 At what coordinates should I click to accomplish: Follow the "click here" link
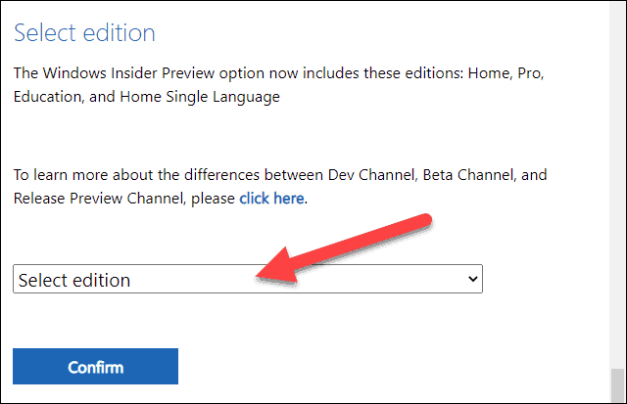pyautogui.click(x=272, y=198)
